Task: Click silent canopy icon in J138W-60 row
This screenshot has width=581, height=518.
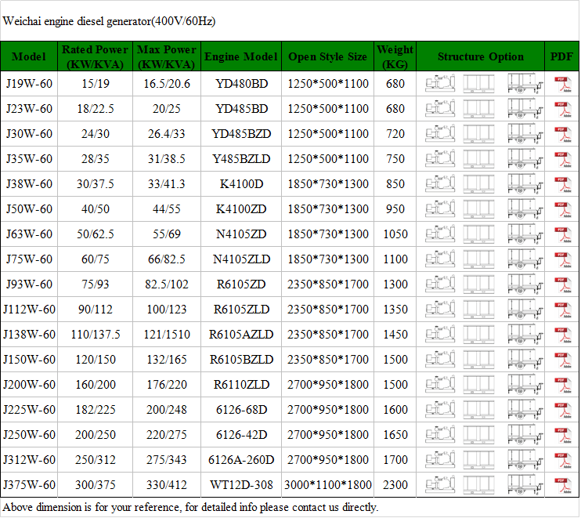Action: tap(478, 334)
